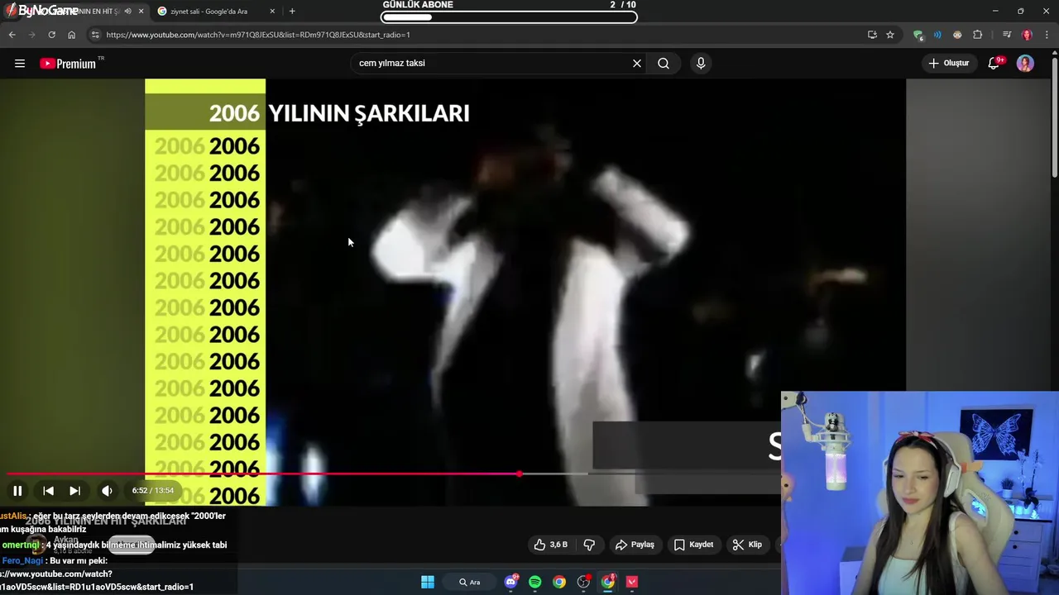Click the video player frame
The image size is (1059, 595).
[x=525, y=293]
